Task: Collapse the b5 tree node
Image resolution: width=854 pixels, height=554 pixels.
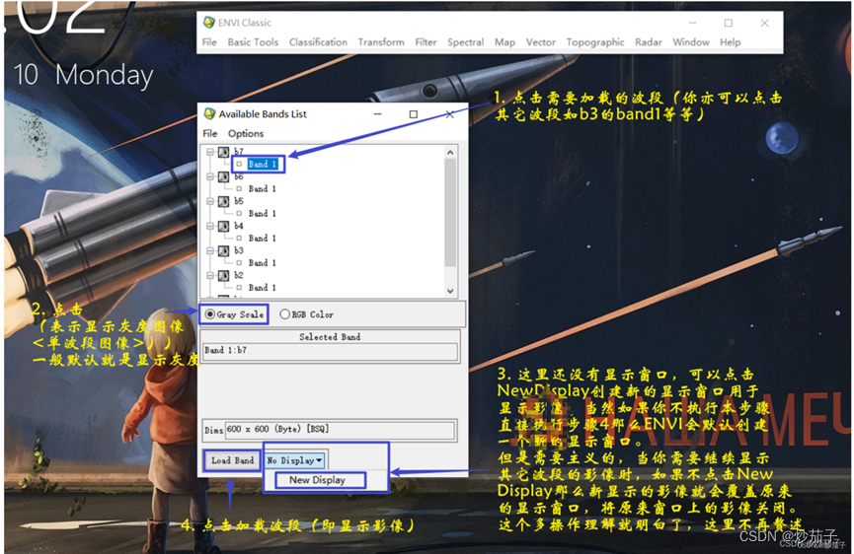Action: [209, 202]
